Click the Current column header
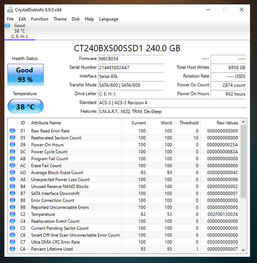Image resolution: width=257 pixels, height=263 pixels. pos(135,123)
